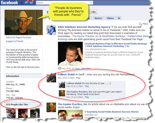
Task: Click the equine dentistry description box
Action: [24, 58]
